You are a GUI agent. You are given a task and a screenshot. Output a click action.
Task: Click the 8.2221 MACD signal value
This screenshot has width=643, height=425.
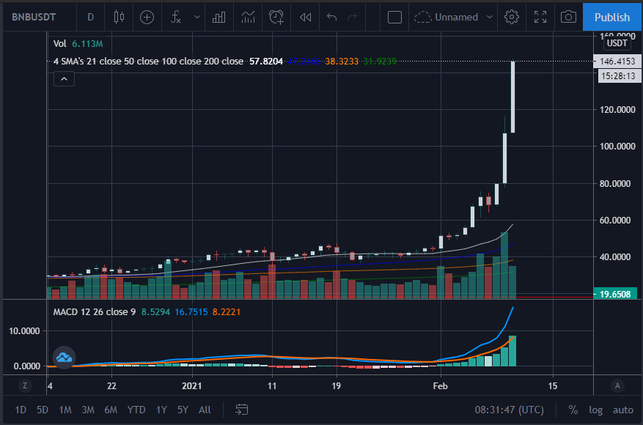pos(227,312)
